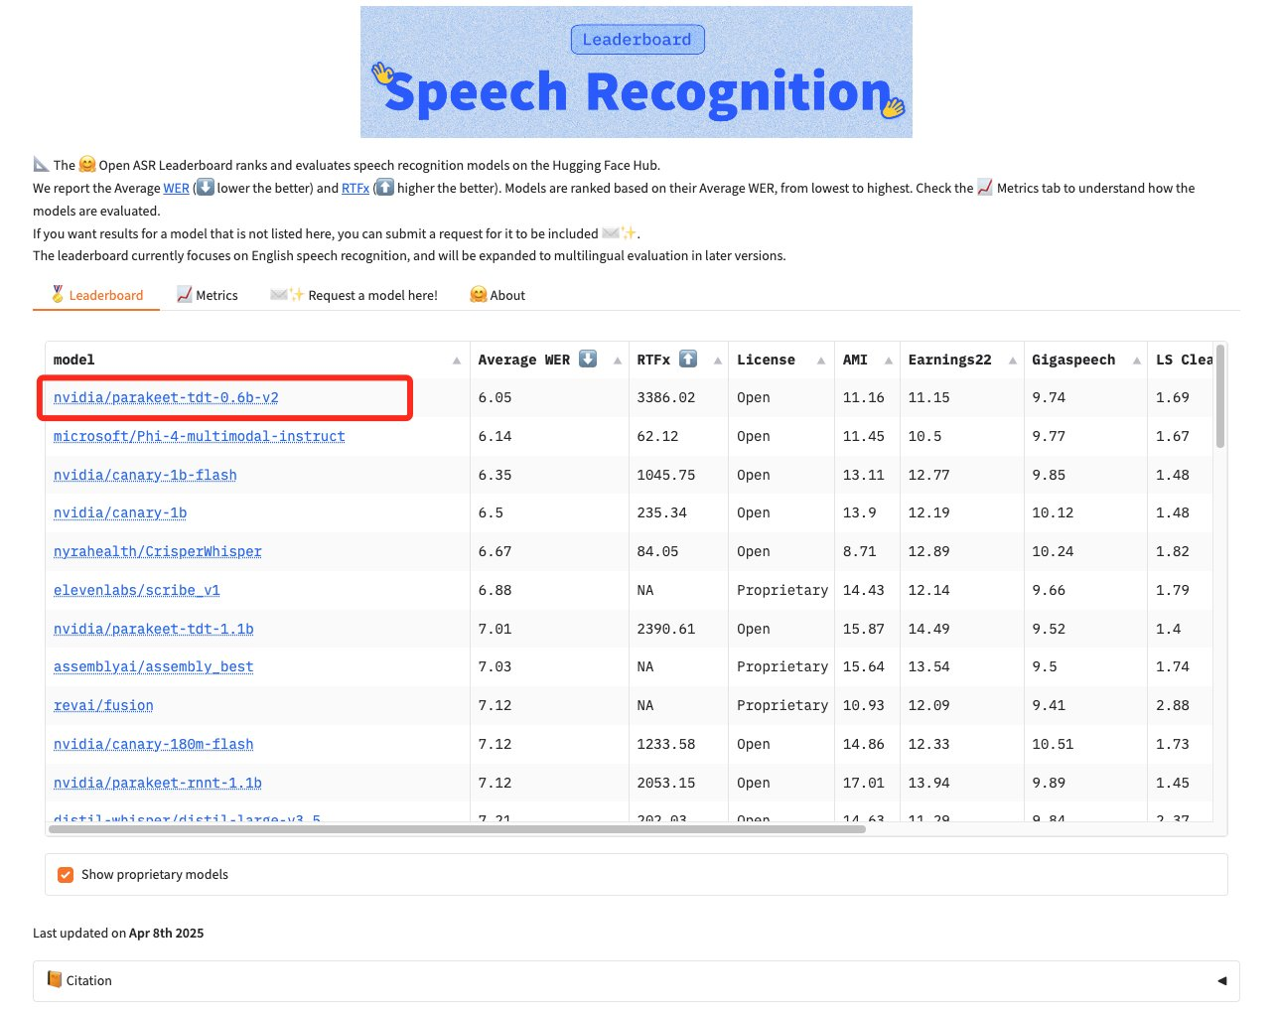Open nvidia/canary-1b model link

[x=120, y=512]
